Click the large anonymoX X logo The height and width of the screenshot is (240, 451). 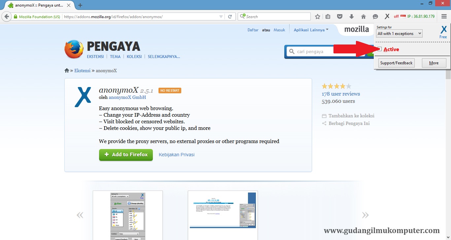pyautogui.click(x=83, y=97)
